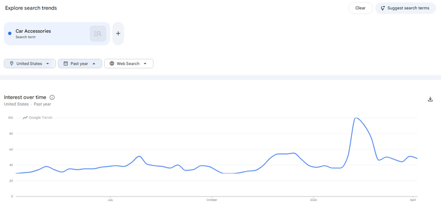The width and height of the screenshot is (441, 208).
Task: Open Interest over time info icon
Action: click(52, 97)
